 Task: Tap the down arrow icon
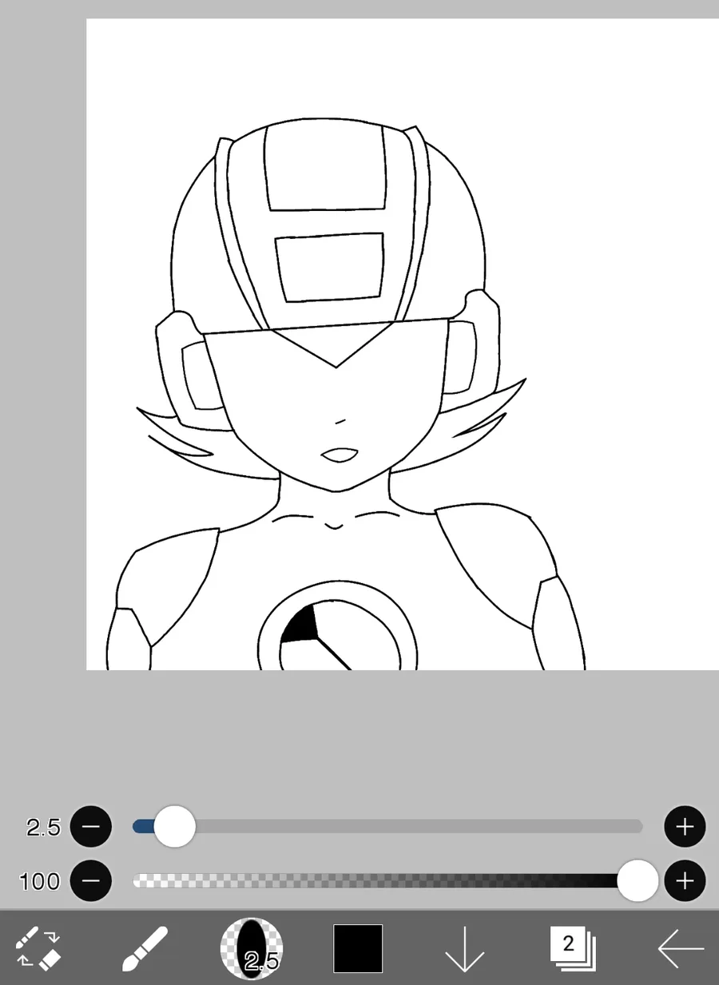[465, 948]
